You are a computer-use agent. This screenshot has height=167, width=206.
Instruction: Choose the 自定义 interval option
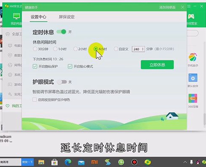(x=116, y=49)
